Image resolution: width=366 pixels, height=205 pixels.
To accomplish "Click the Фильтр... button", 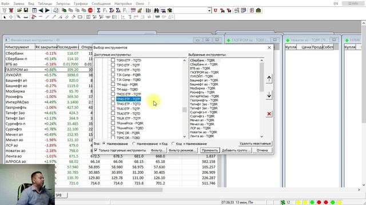I will [x=158, y=150].
